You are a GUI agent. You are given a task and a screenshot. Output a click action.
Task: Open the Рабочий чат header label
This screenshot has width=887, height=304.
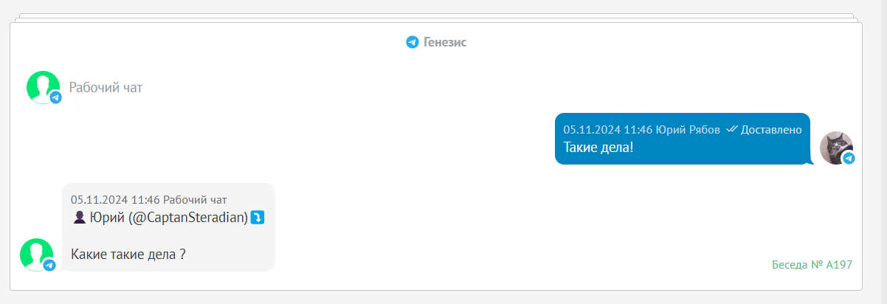click(106, 88)
